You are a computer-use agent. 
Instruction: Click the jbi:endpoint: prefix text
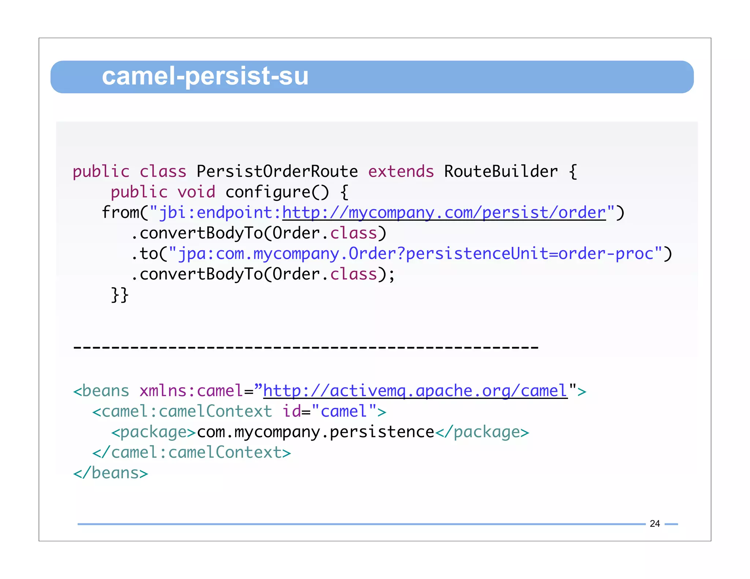point(220,213)
